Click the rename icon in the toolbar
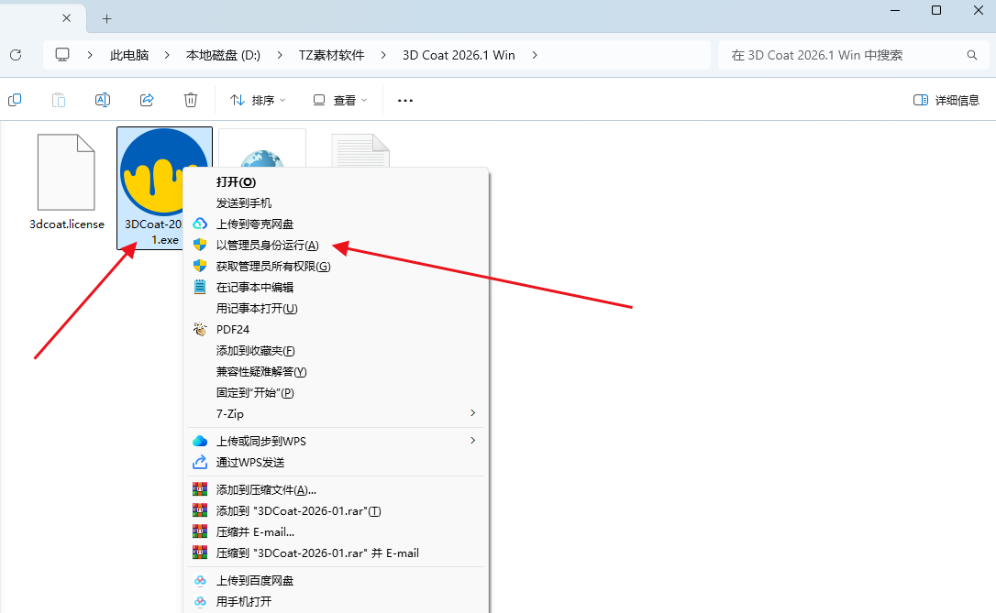The image size is (996, 613). [103, 100]
